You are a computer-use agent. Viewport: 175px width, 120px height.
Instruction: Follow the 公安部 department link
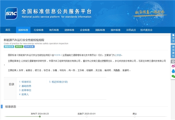tap(118, 55)
